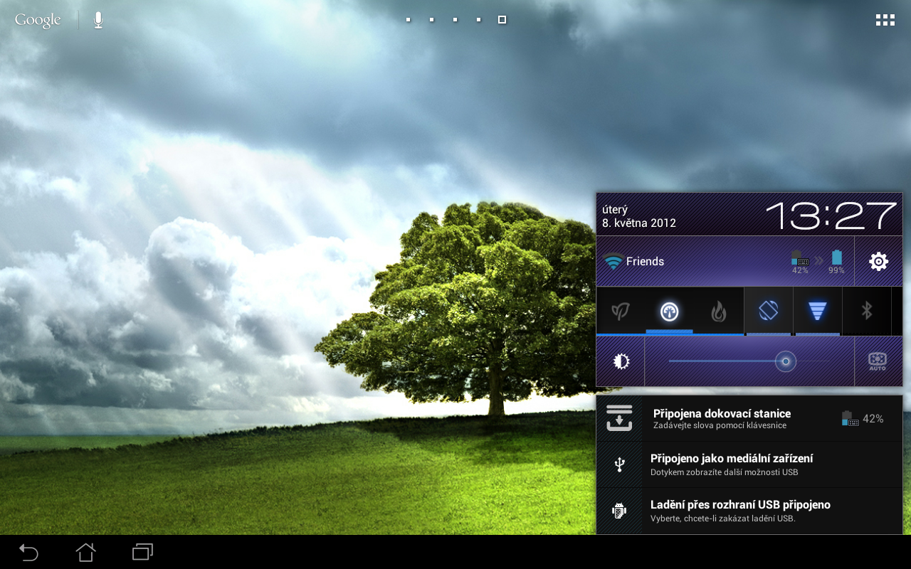Expand the 'Ladění přes rozhraní USB' notification

click(x=740, y=511)
